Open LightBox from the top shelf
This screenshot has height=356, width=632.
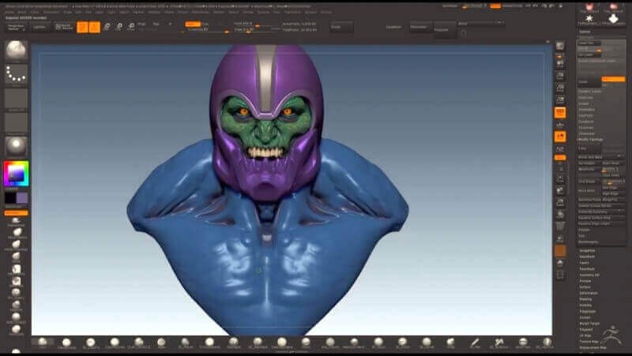[x=39, y=27]
